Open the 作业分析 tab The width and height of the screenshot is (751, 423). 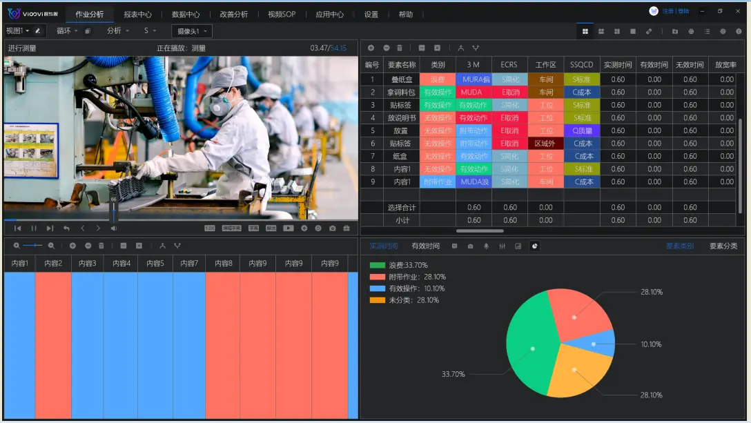point(90,14)
